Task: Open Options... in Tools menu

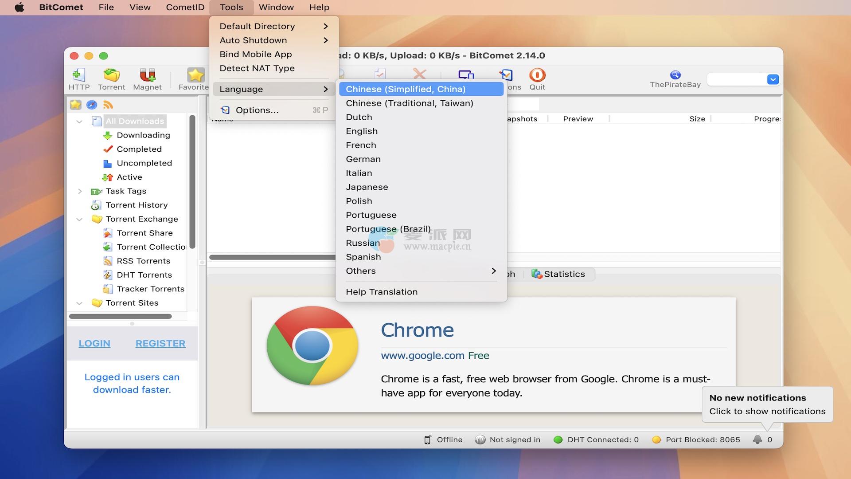Action: tap(274, 110)
